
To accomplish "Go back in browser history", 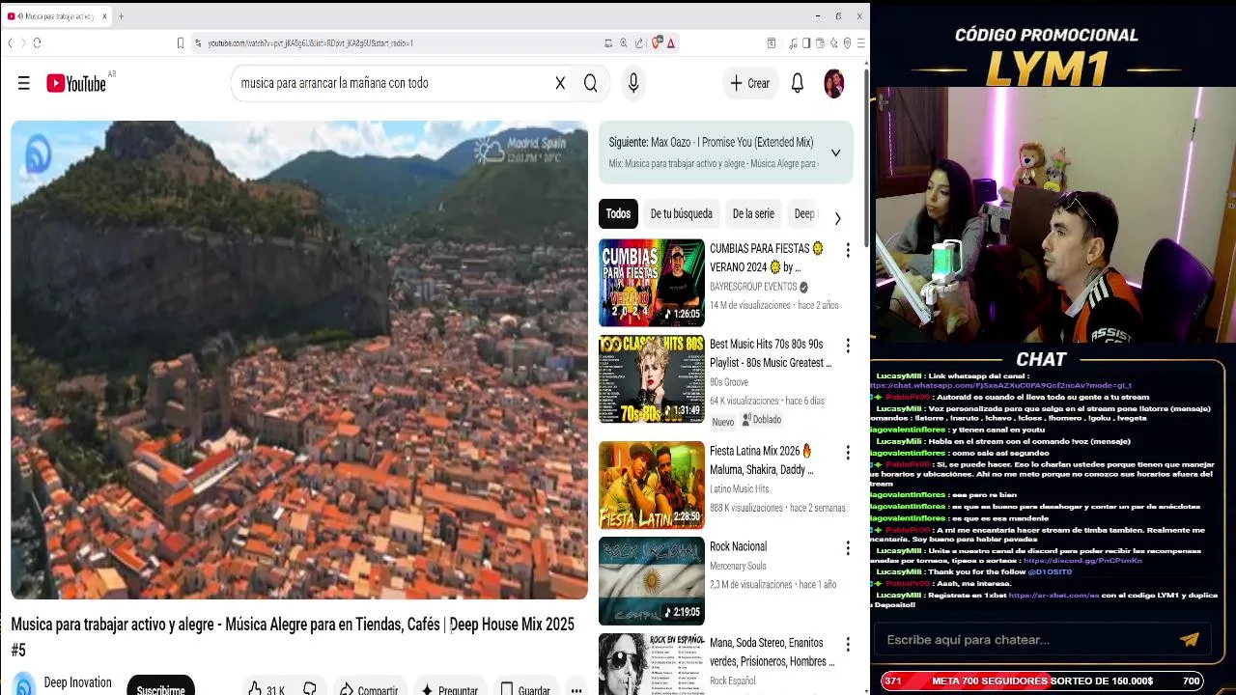I will click(x=10, y=42).
